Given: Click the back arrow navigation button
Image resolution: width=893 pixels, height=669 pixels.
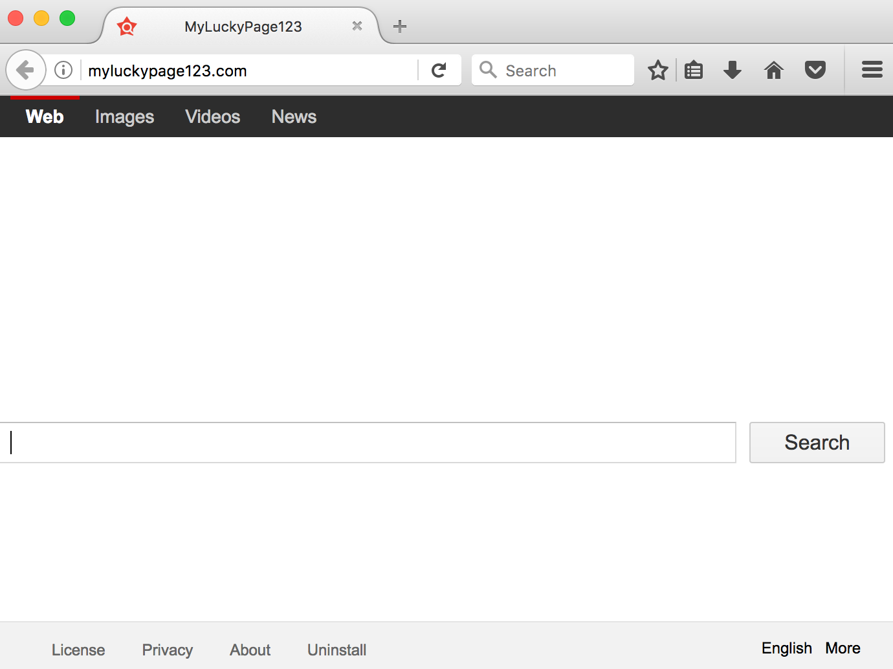Looking at the screenshot, I should 25,70.
